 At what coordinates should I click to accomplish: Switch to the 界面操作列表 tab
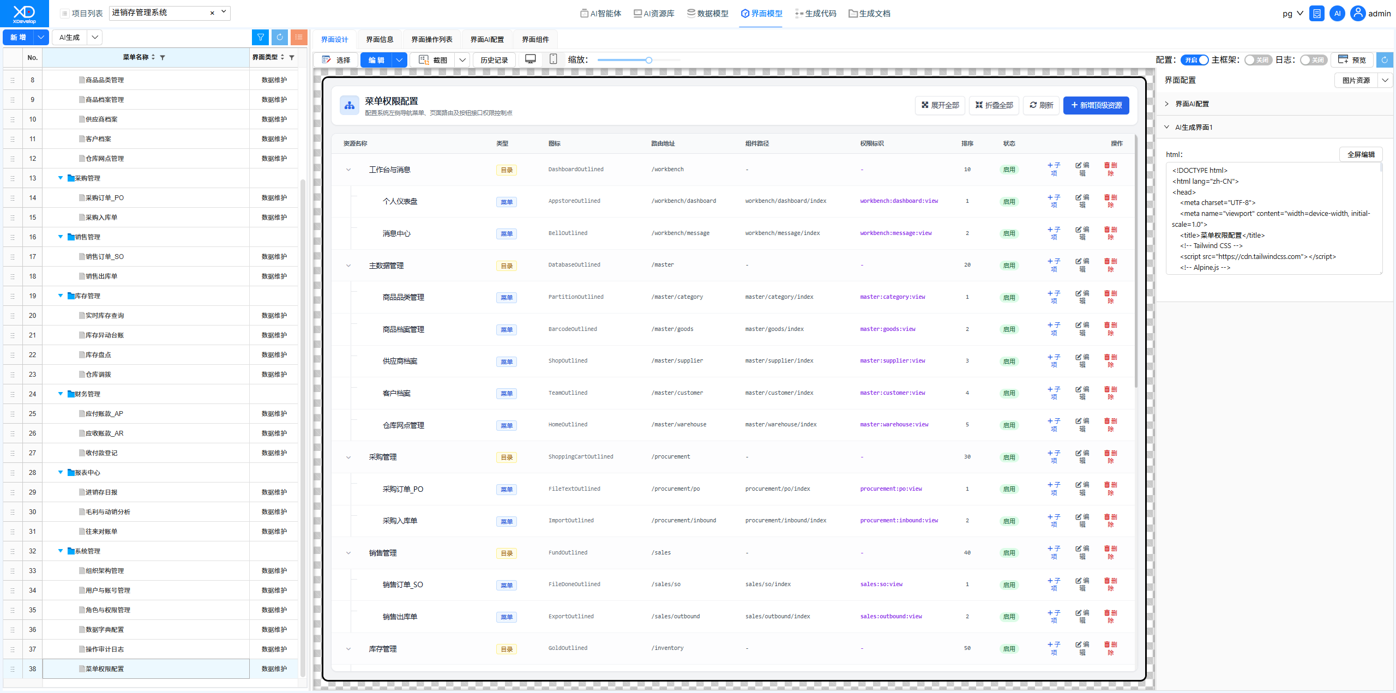pos(432,39)
